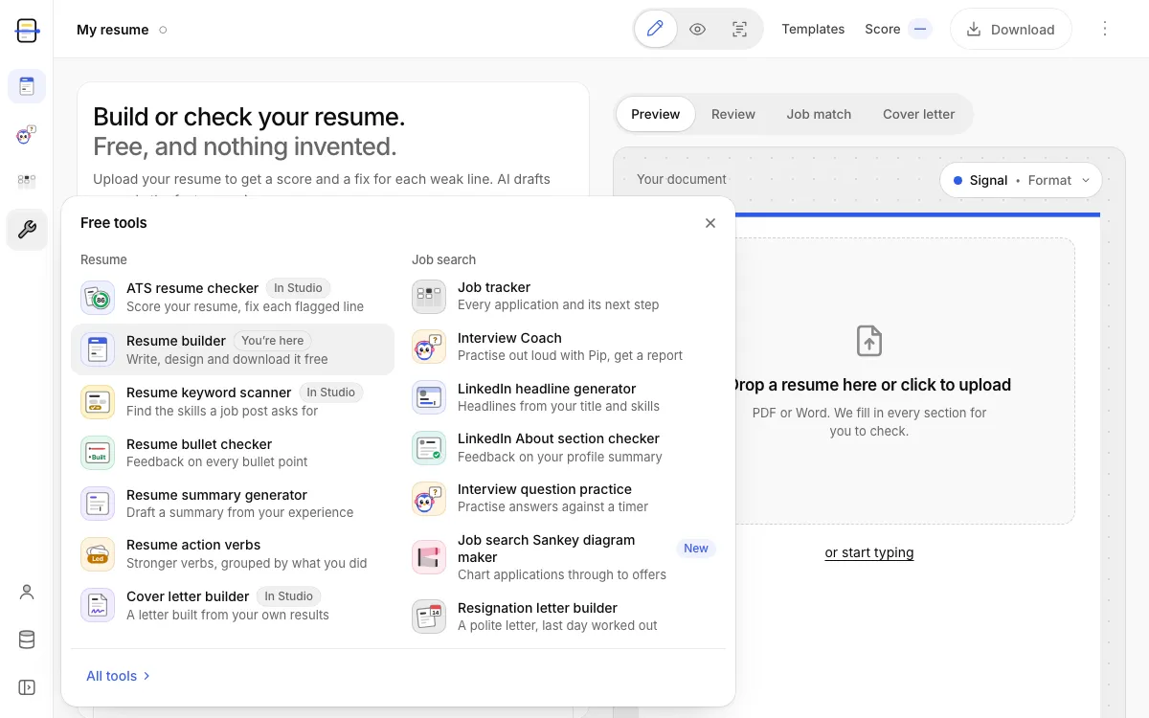This screenshot has height=718, width=1149.
Task: Open the Interview Coach owl sidebar icon
Action: click(x=27, y=135)
